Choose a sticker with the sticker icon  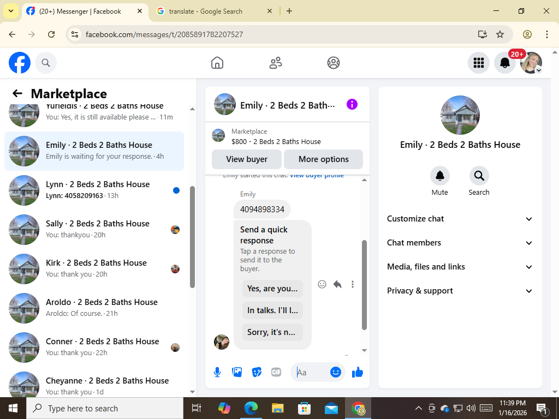pos(257,372)
